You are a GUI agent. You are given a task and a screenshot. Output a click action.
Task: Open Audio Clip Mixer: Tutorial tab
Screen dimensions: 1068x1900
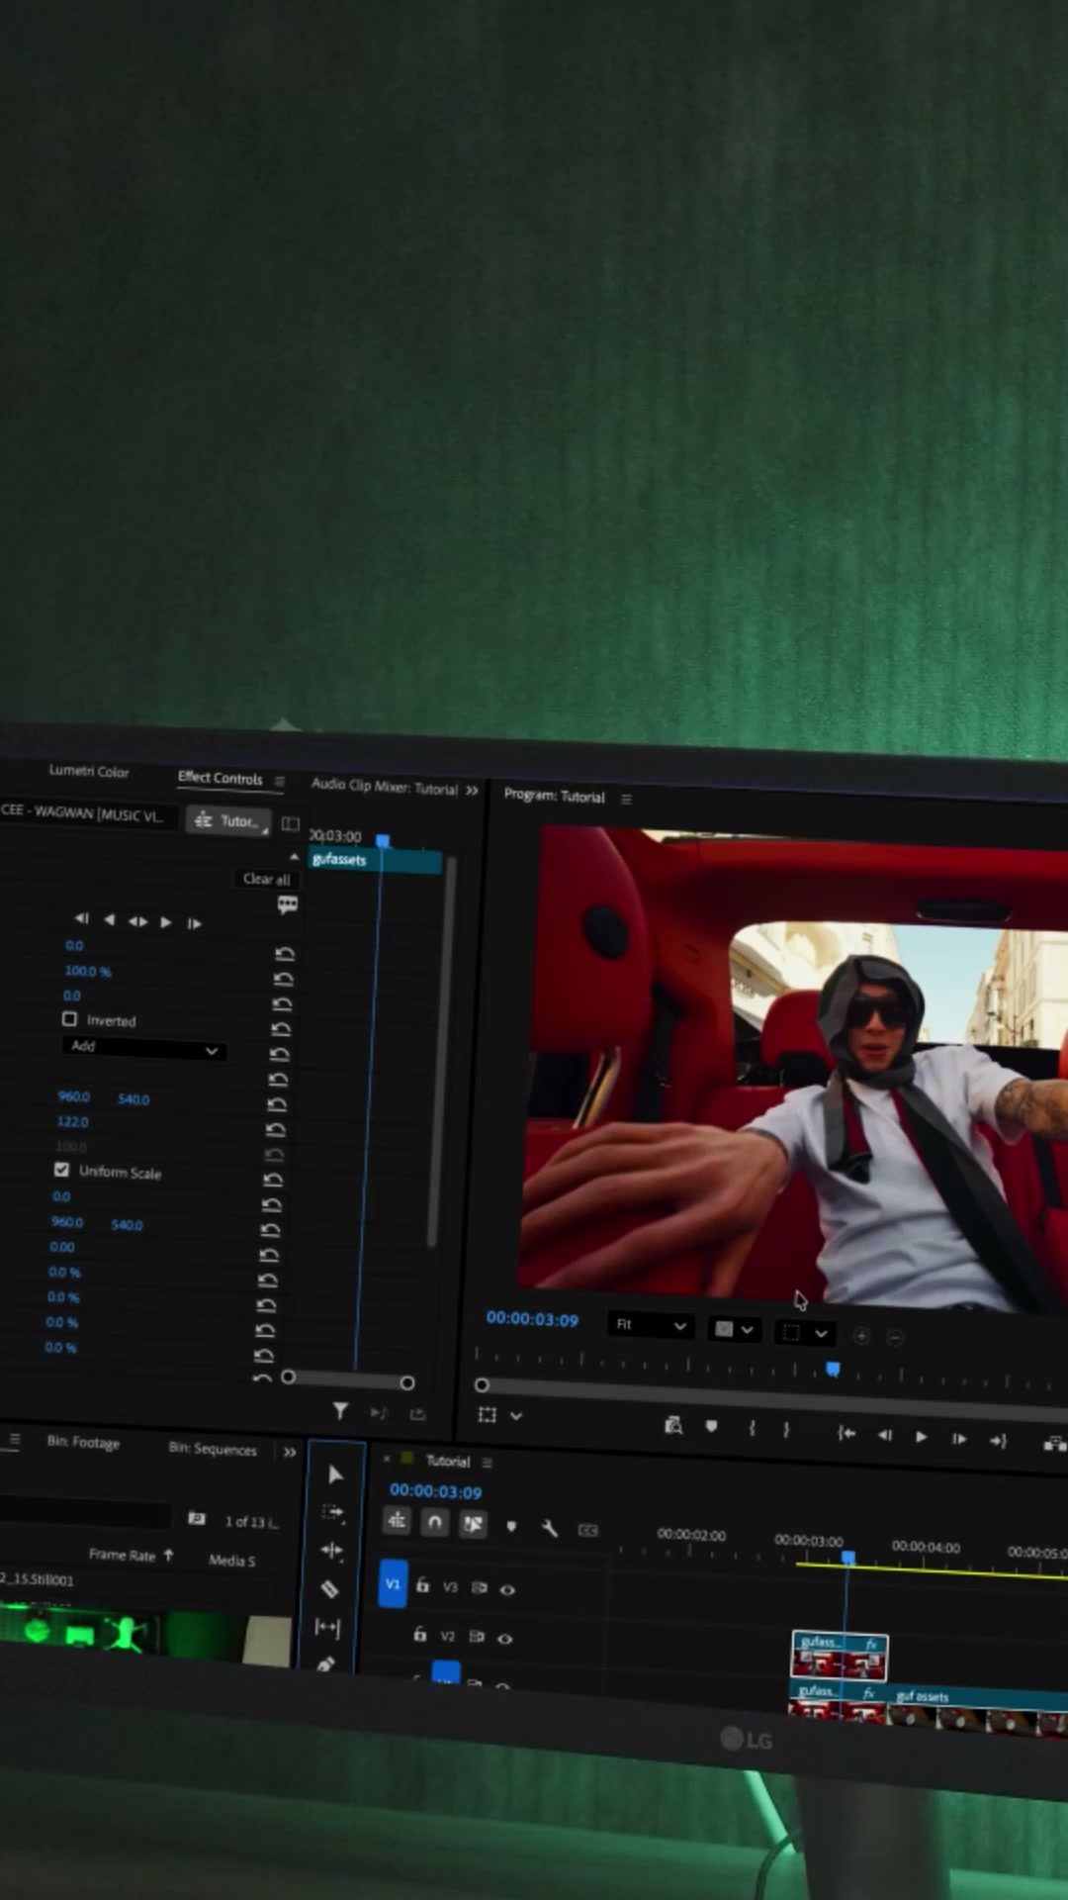click(x=385, y=786)
